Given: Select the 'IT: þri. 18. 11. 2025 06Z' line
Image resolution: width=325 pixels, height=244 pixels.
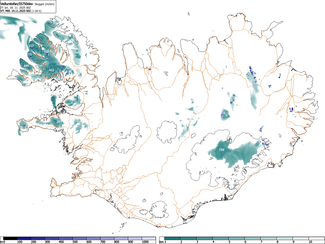Looking at the screenshot, I should pos(16,8).
